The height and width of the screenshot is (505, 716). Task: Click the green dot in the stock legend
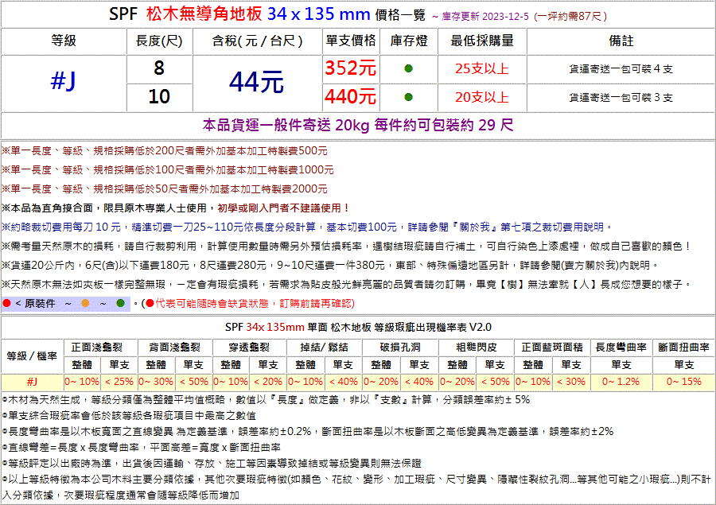point(121,303)
